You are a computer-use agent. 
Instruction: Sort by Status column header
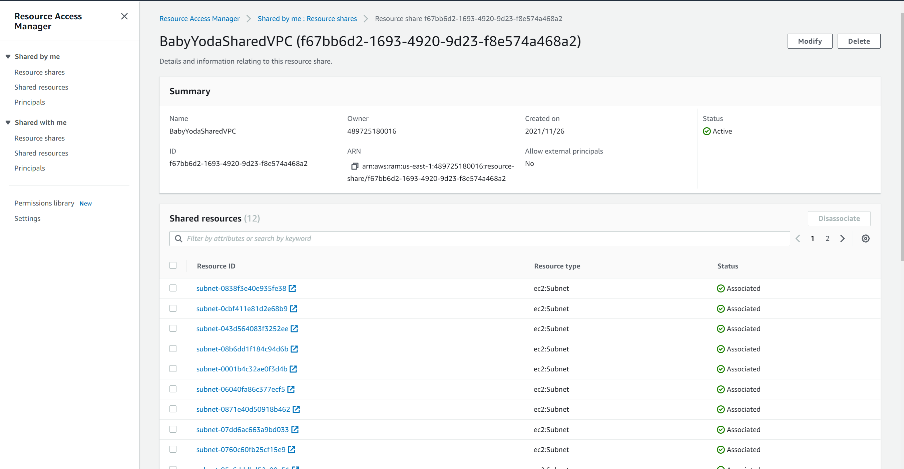(728, 266)
